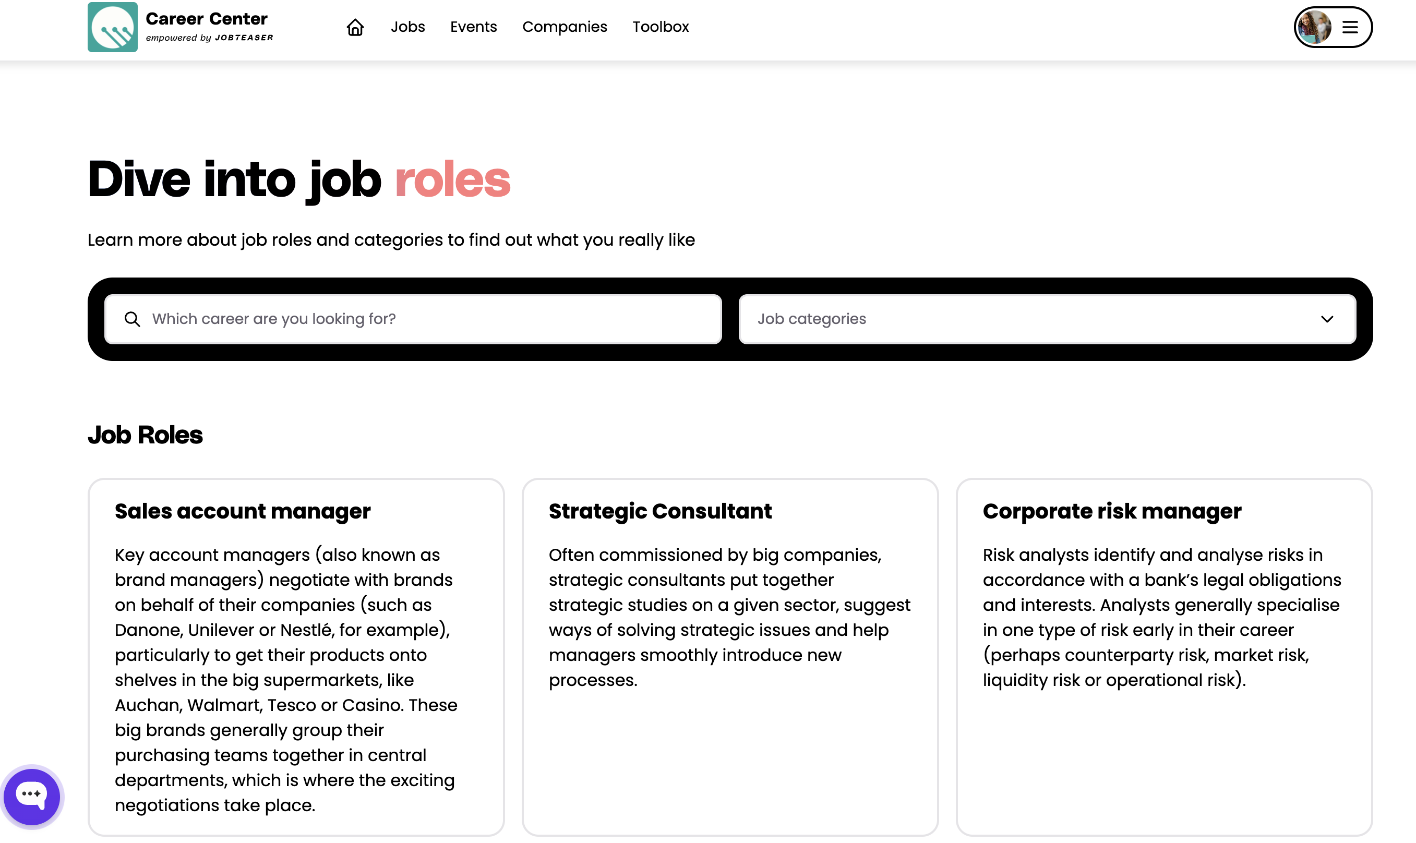Open the Sales account manager role
The image size is (1416, 843).
(243, 511)
